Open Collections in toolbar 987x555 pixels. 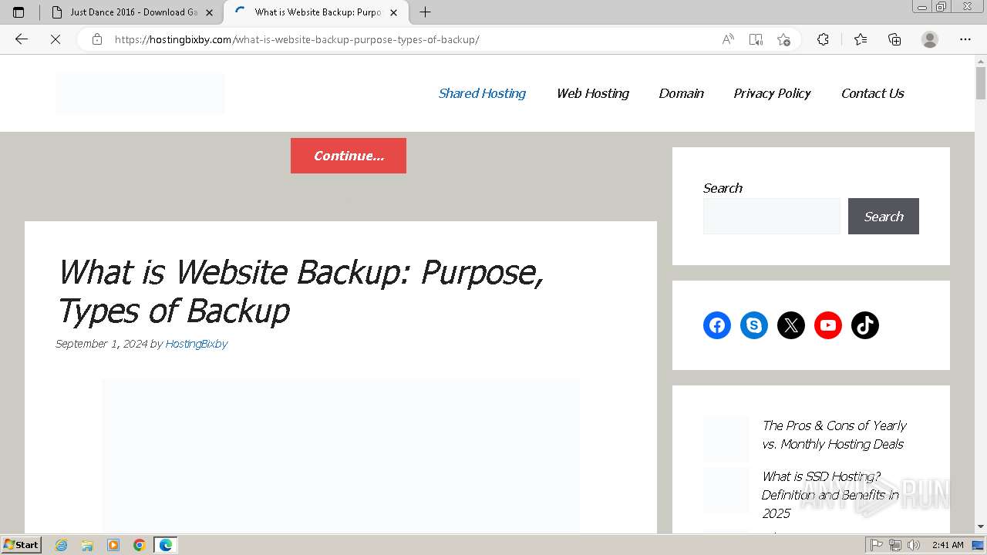(x=894, y=39)
